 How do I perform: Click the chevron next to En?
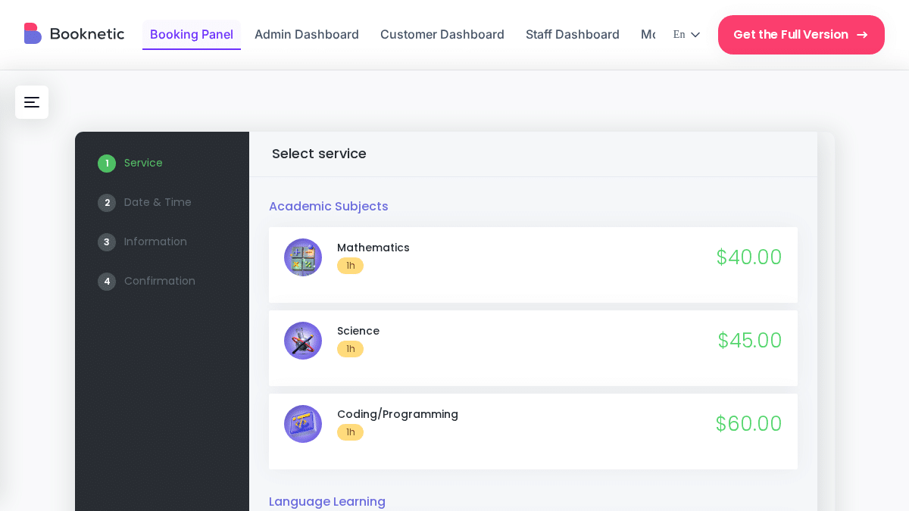[695, 35]
